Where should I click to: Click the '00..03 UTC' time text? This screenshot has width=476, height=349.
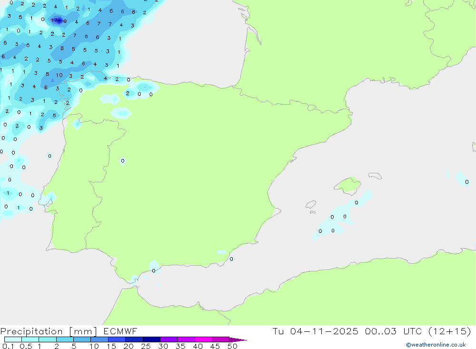[x=394, y=331]
